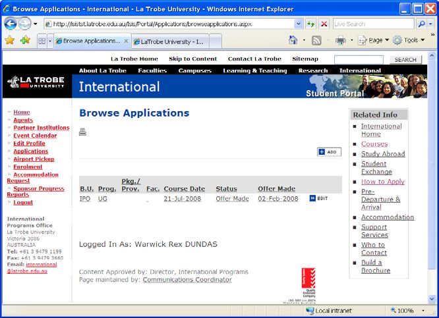Screen dimensions: 439x318
Task: Open the Home icon dropdown arrow
Action: click(x=304, y=40)
